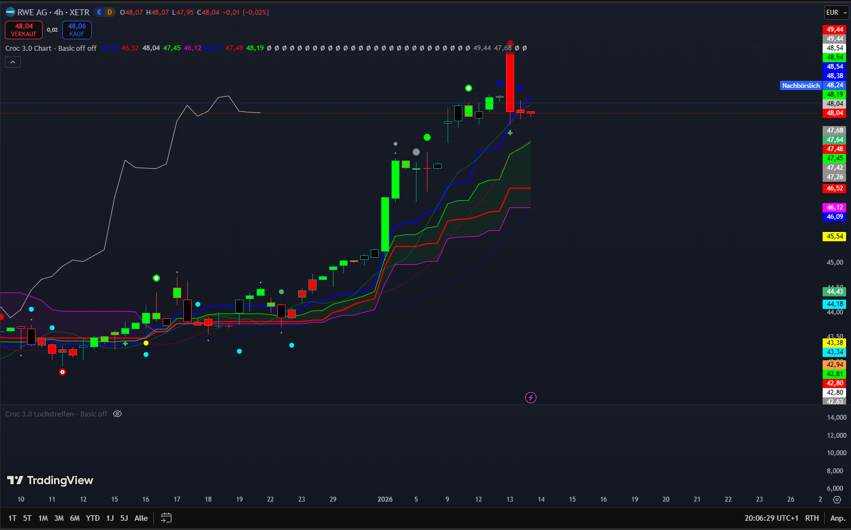This screenshot has height=530, width=851.
Task: Toggle visibility of Croc 3.0 Lochstreifen indicator
Action: tap(117, 414)
